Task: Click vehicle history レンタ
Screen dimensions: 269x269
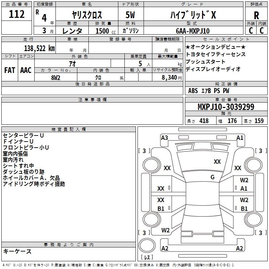Action: [x=72, y=31]
